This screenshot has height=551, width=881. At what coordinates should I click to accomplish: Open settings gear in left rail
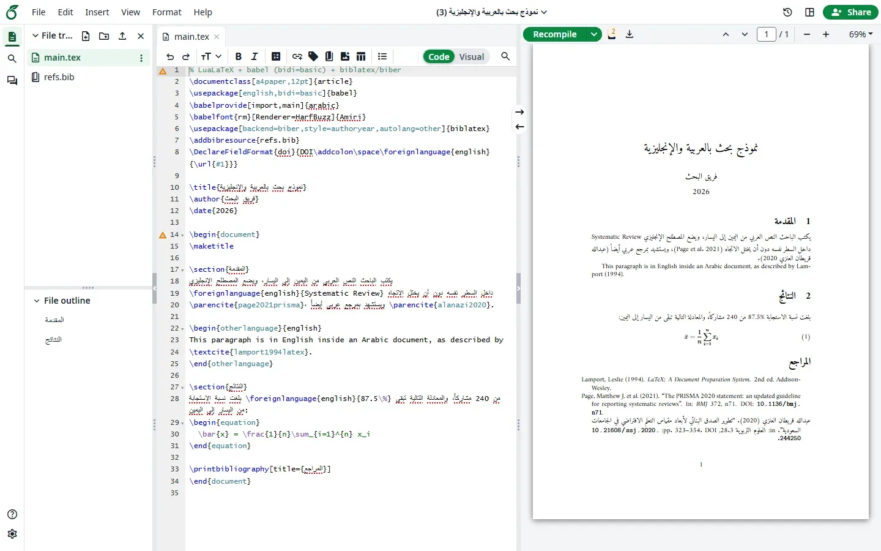coord(12,534)
